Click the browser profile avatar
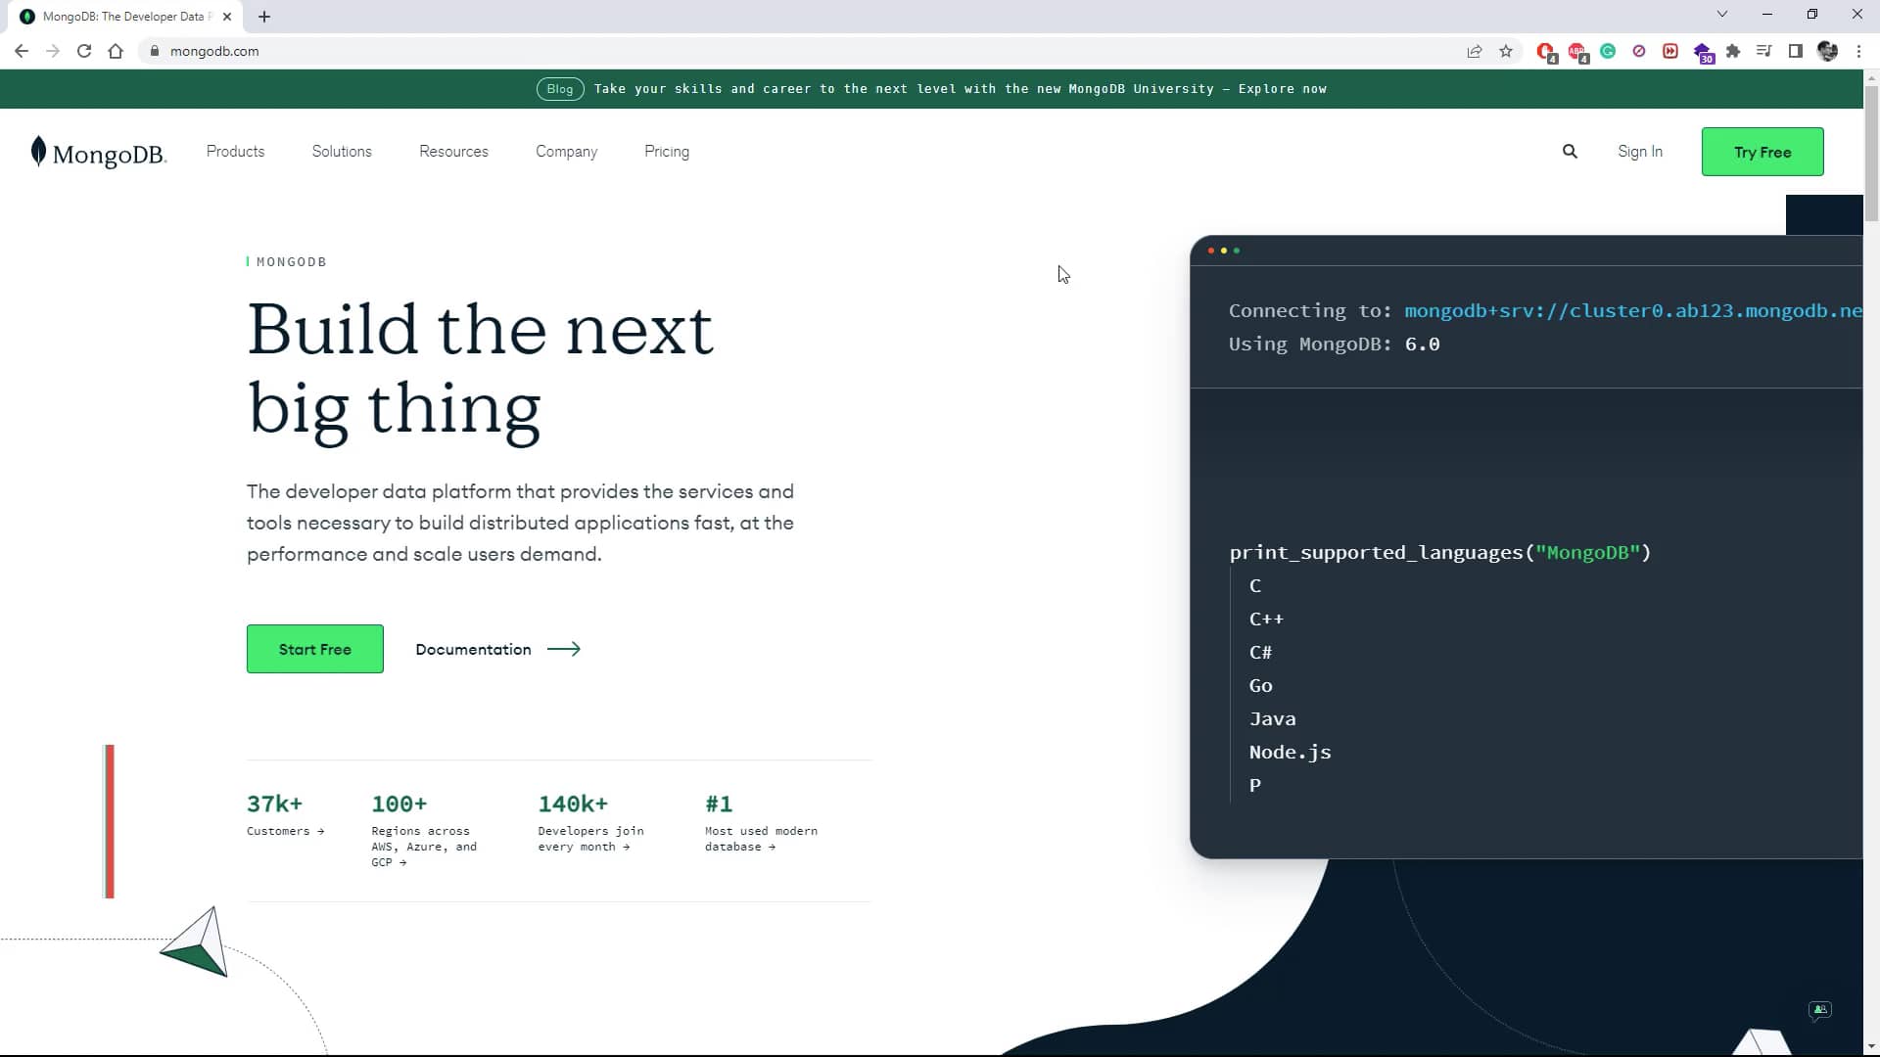This screenshot has width=1880, height=1057. click(1826, 51)
